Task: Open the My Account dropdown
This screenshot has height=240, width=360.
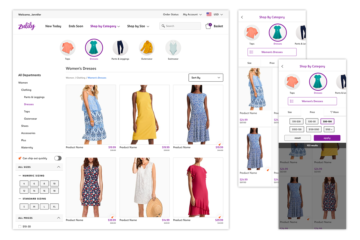Action: (192, 14)
